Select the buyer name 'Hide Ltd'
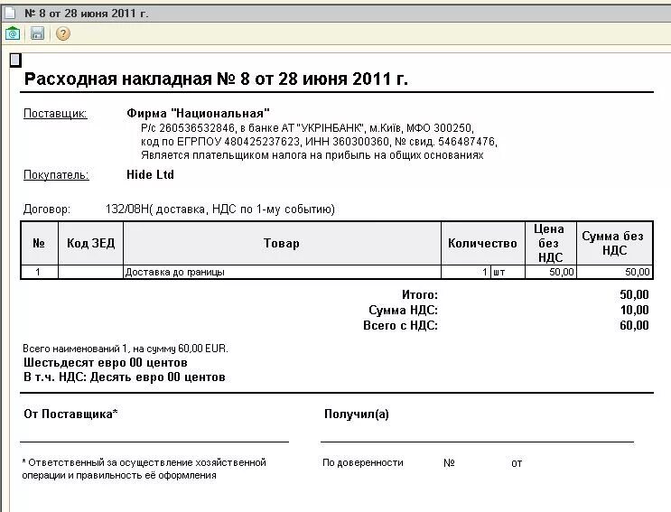The height and width of the screenshot is (512, 671). pos(150,174)
